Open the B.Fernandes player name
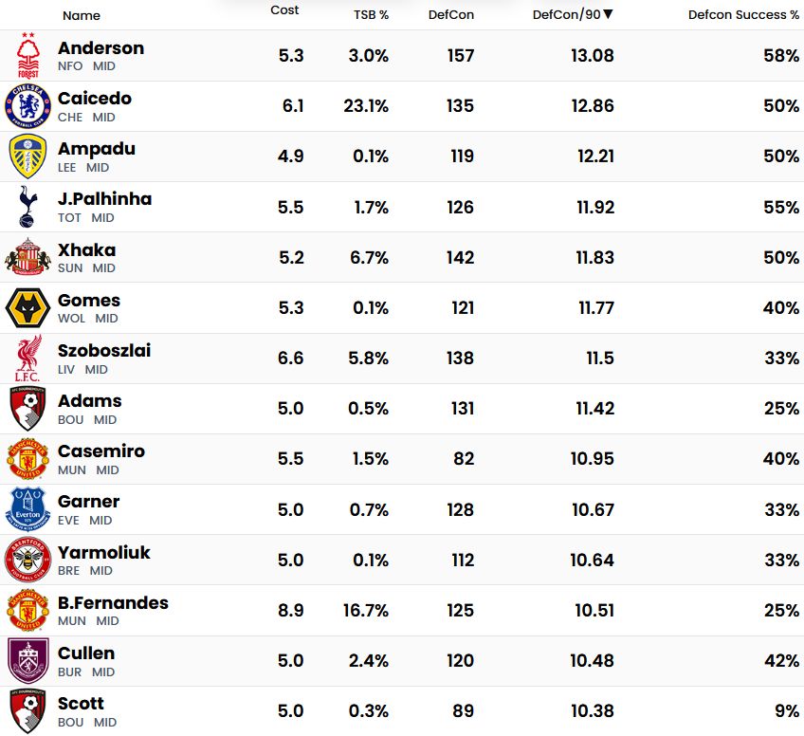 (x=113, y=603)
